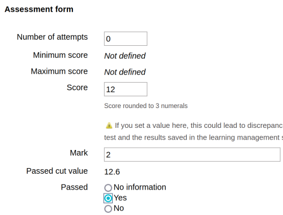Click the Minimum score "Not defined" value
This screenshot has width=283, height=215.
[x=125, y=56]
